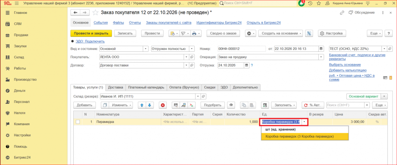Click the Сводно о заказе button
Viewport: 397px width, 165px height.
223,33
